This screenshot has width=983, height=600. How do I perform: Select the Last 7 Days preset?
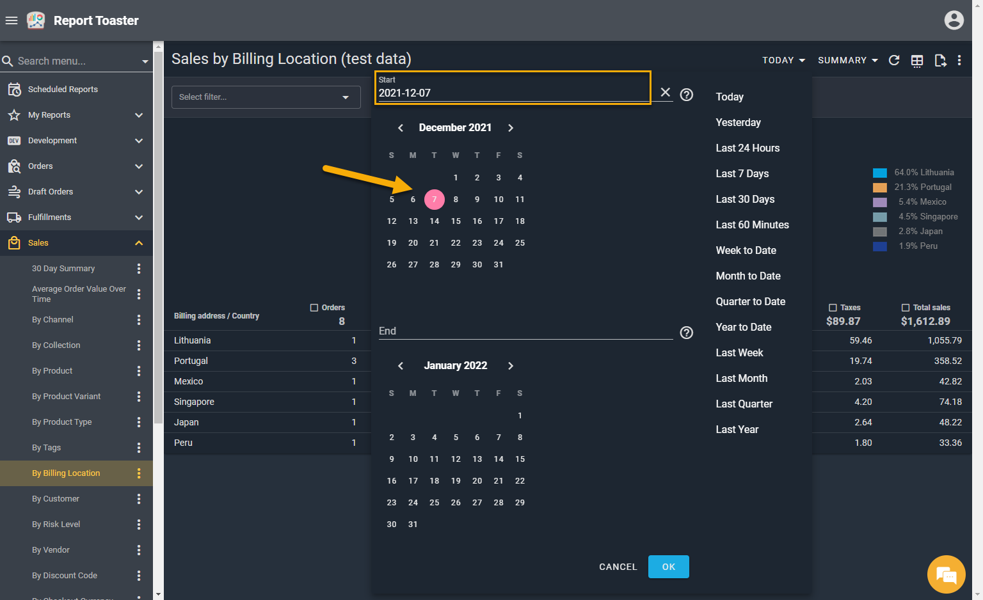(742, 173)
